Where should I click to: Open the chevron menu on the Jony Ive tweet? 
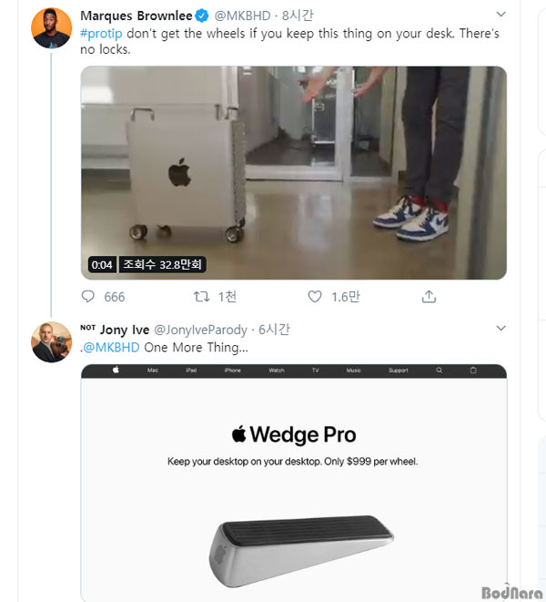pos(500,328)
